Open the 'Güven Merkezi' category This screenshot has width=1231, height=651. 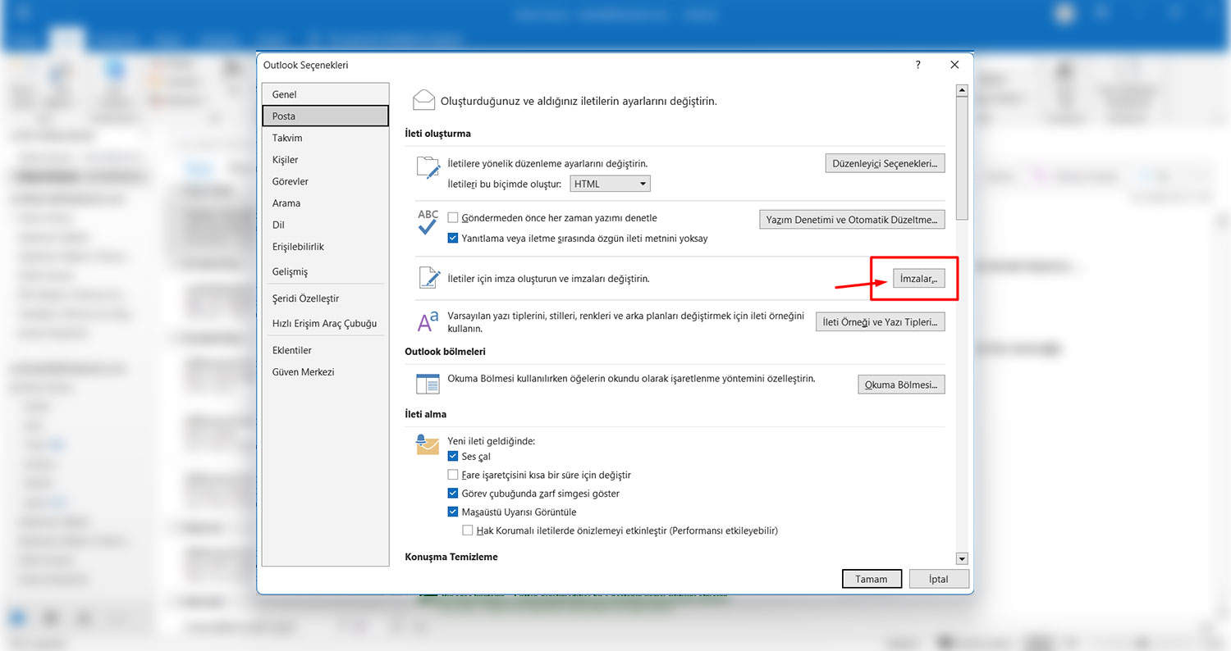pyautogui.click(x=303, y=372)
